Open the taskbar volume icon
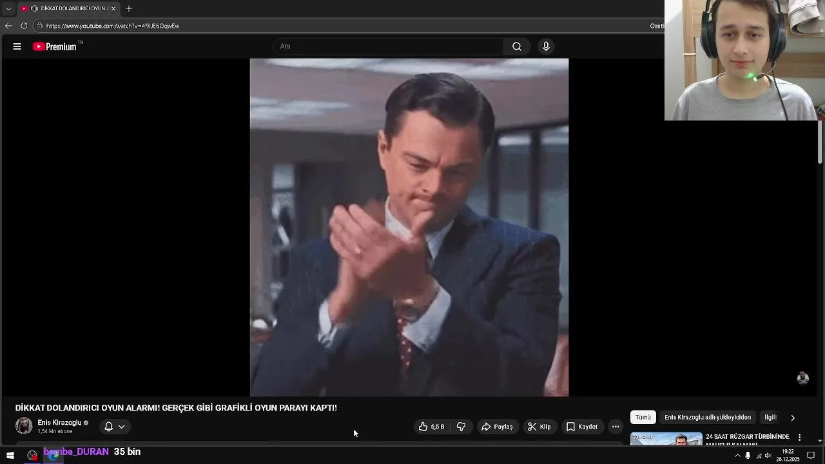The height and width of the screenshot is (464, 825). 768,456
